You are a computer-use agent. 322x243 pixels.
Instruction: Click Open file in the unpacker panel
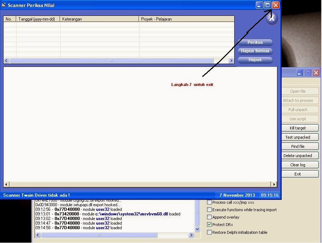300,91
